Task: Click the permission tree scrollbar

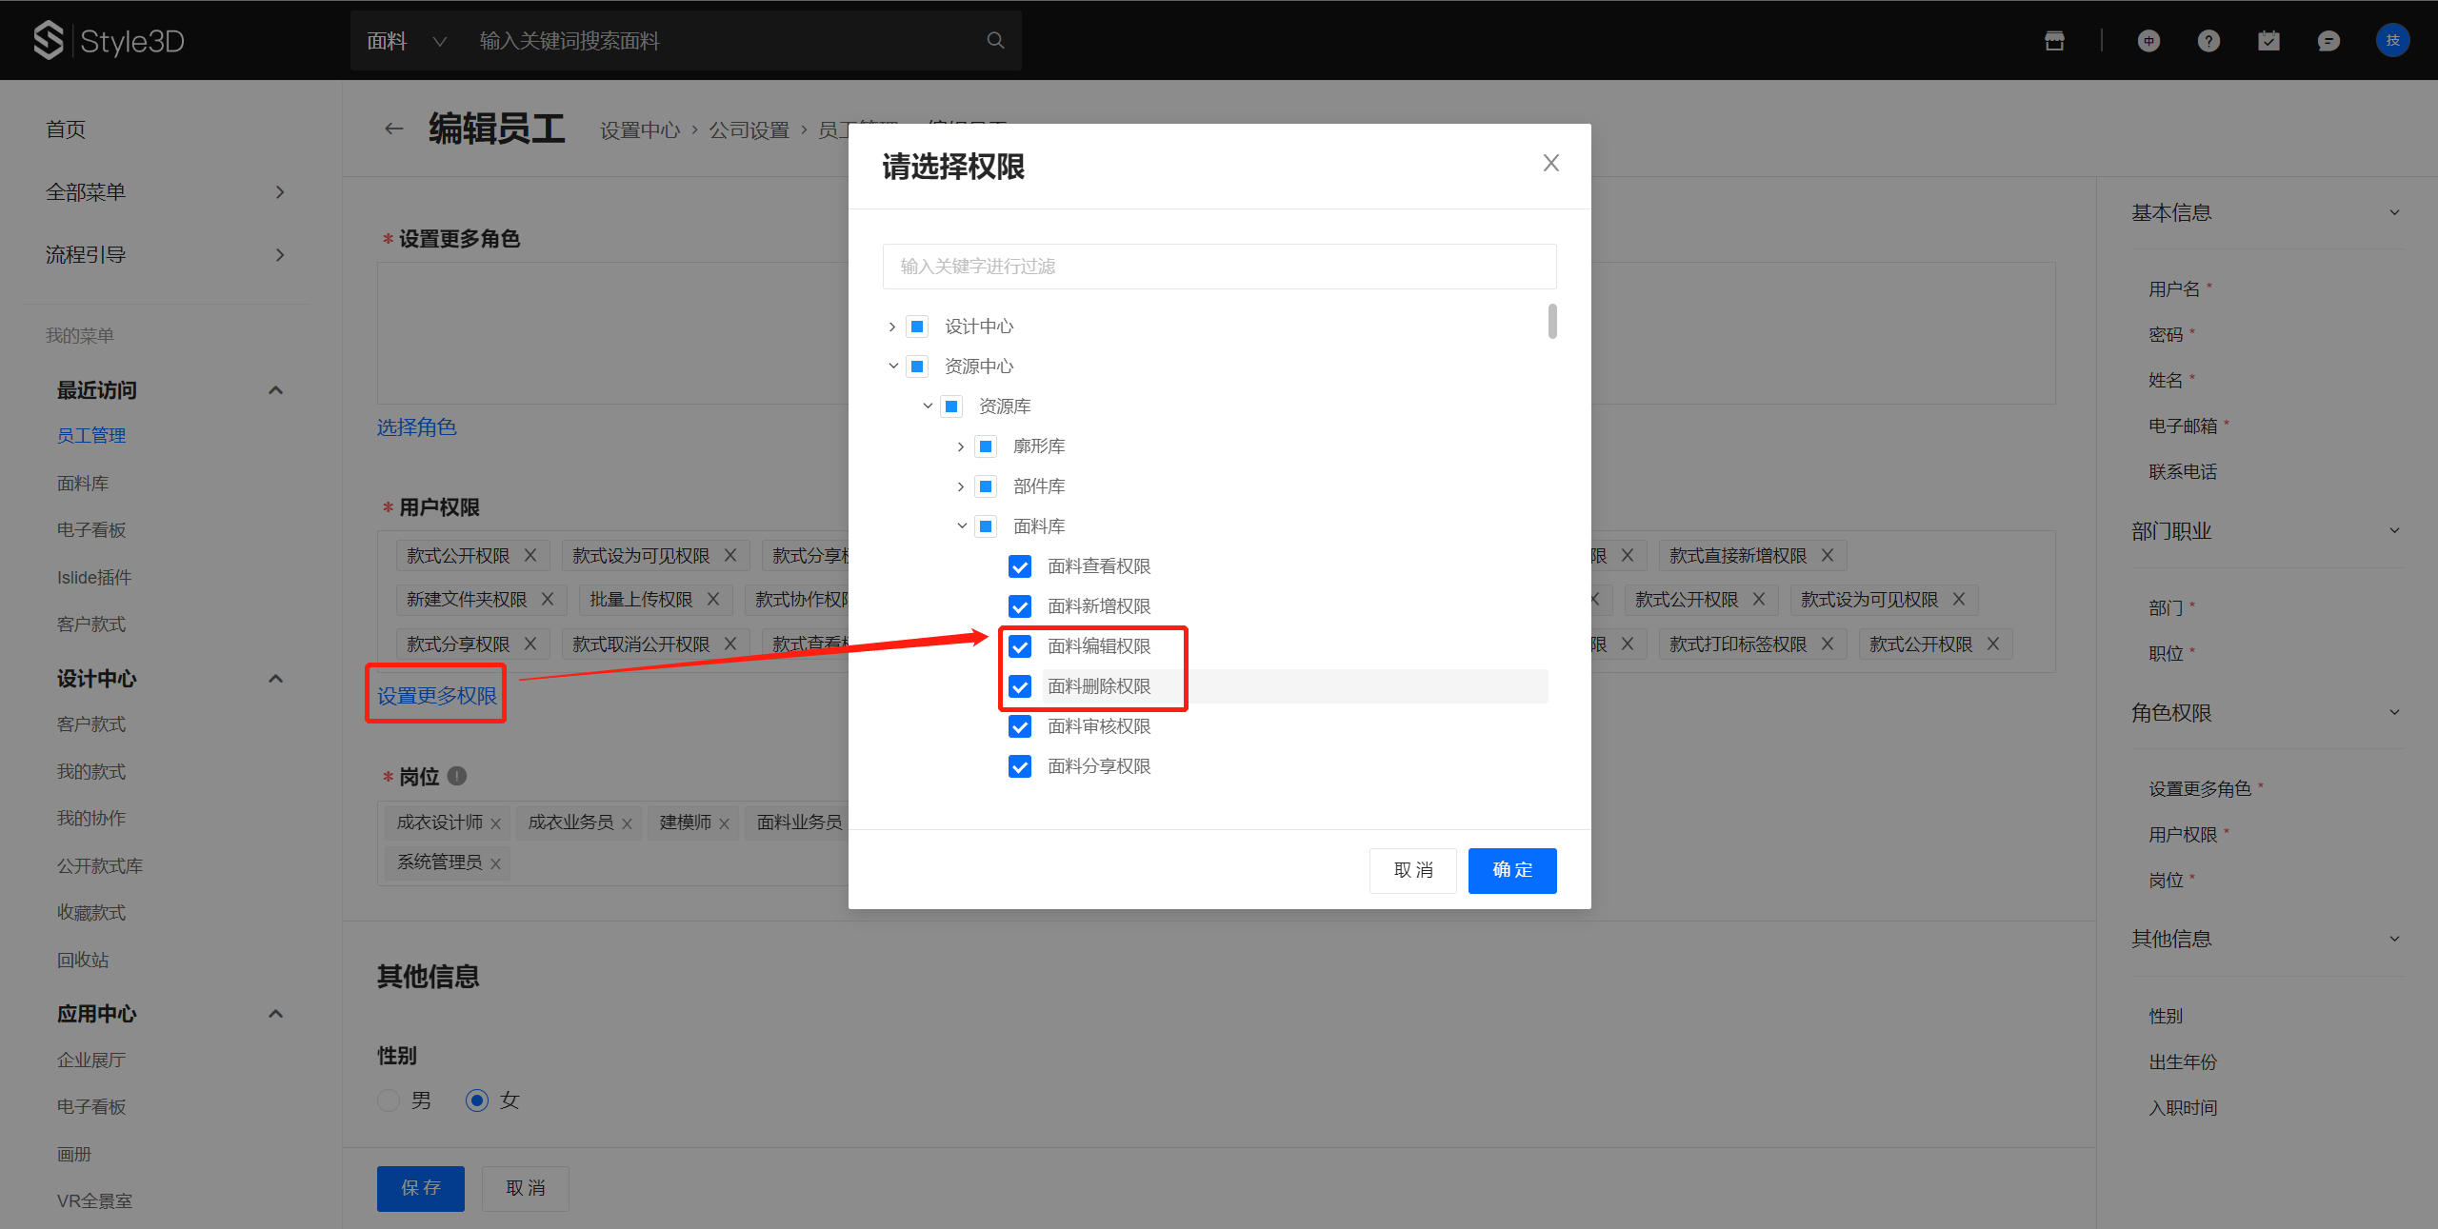Action: (x=1552, y=321)
